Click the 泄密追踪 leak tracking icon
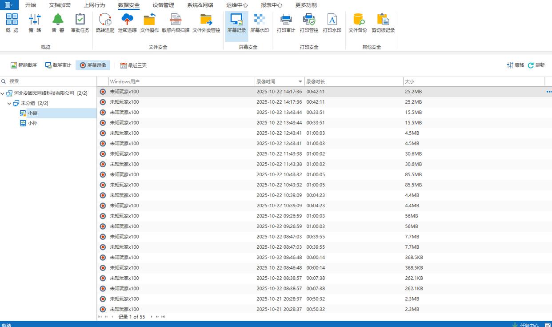552x327 pixels. point(127,23)
